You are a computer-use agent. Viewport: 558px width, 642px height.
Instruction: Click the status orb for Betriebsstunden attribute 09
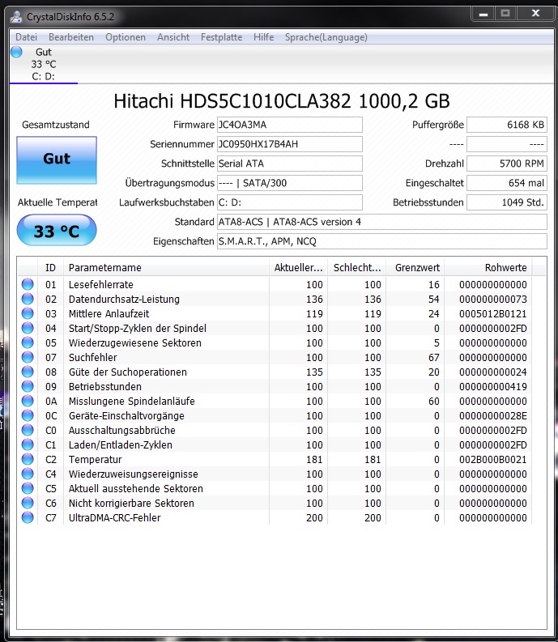coord(28,386)
